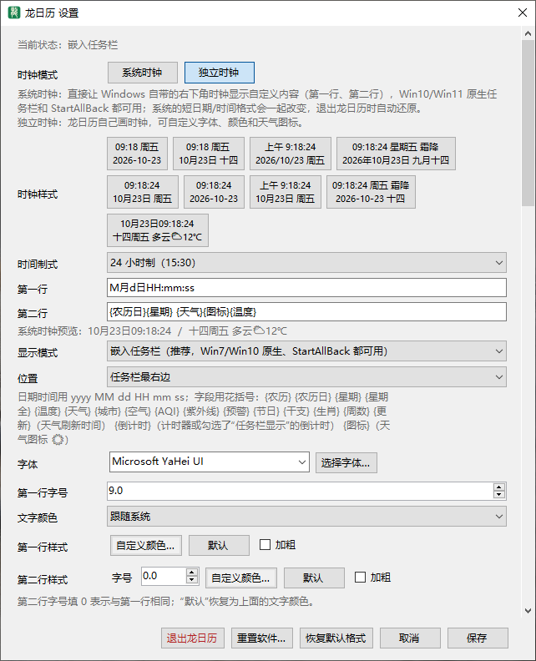Viewport: 536px width, 661px height.
Task: Click the 取消 button
Action: [410, 638]
